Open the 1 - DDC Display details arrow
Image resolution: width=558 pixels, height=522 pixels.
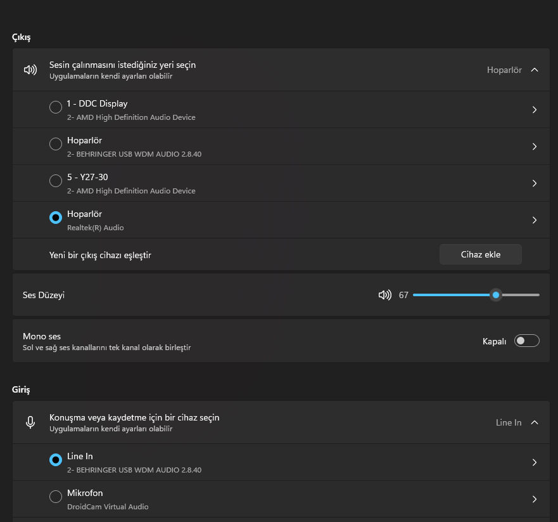(x=534, y=110)
